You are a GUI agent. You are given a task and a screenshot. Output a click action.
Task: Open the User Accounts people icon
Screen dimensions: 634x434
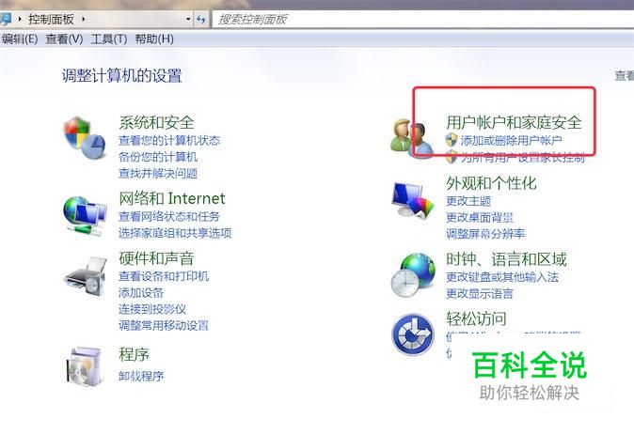point(411,139)
